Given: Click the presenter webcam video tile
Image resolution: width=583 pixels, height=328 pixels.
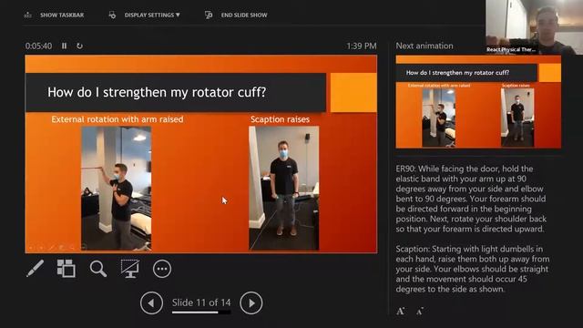Looking at the screenshot, I should pos(535,27).
